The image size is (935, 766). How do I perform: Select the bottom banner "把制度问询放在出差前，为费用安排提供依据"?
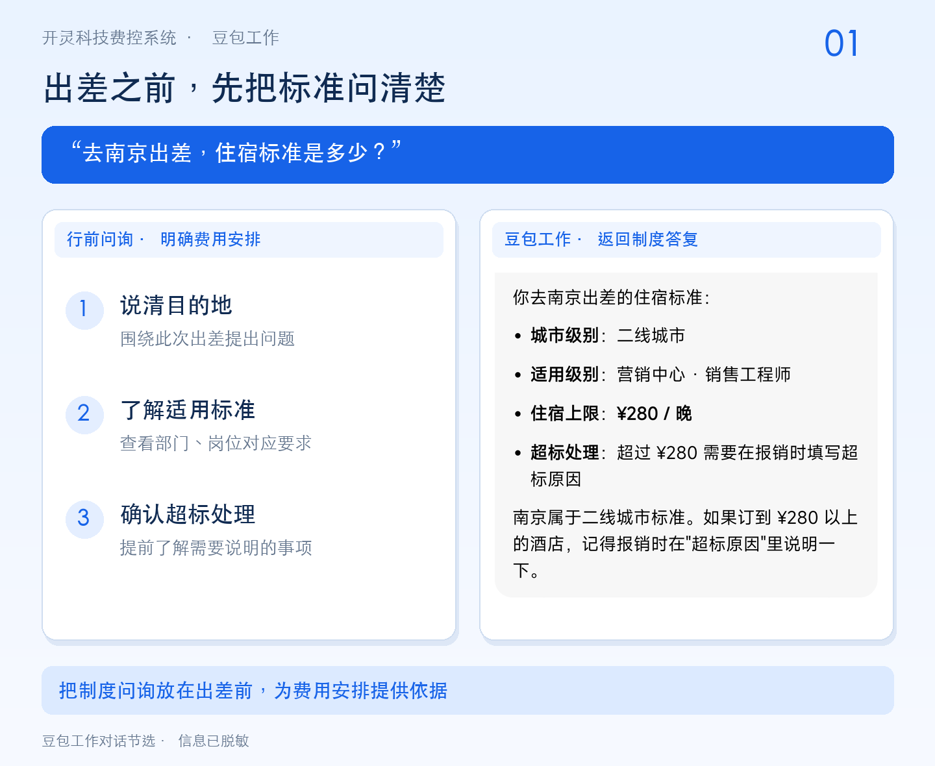tap(467, 691)
